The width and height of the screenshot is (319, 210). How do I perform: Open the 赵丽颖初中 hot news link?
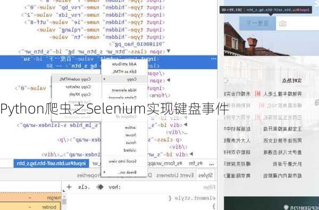click(237, 129)
